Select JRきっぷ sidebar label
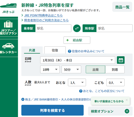The width and height of the screenshot is (134, 117). pyautogui.click(x=8, y=12)
